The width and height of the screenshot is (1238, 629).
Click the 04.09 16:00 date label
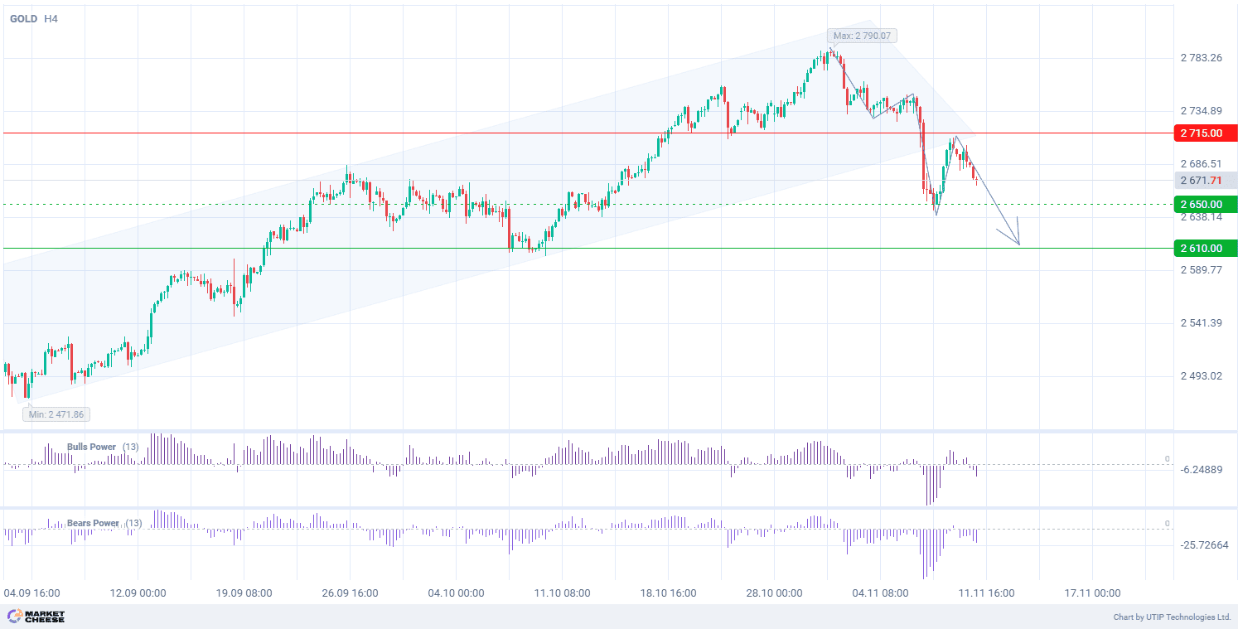(x=31, y=593)
